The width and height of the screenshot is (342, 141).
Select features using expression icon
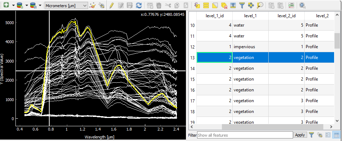(x=197, y=5)
